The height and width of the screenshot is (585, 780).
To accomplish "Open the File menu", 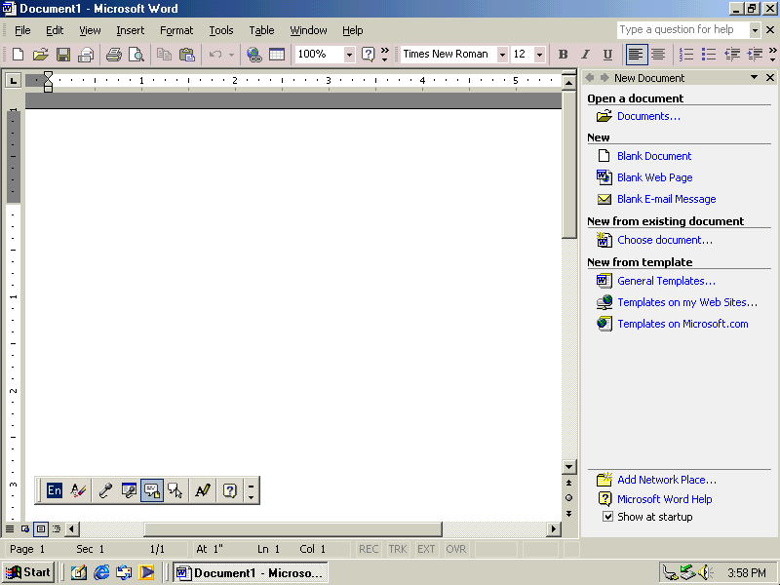I will coord(22,30).
